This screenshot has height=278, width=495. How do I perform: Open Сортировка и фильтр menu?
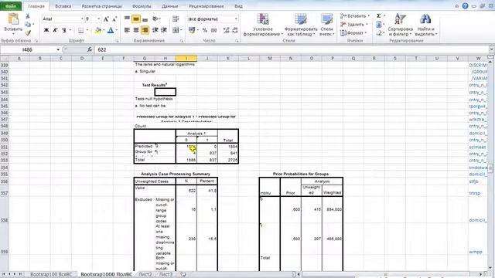tap(401, 25)
